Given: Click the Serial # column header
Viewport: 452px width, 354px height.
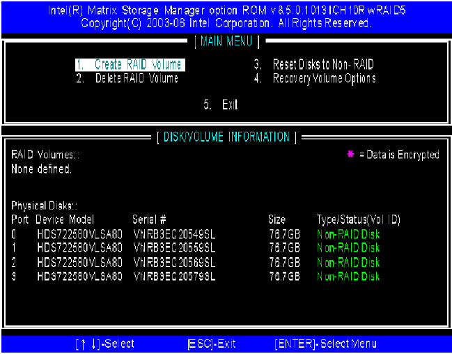Looking at the screenshot, I should click(x=149, y=220).
